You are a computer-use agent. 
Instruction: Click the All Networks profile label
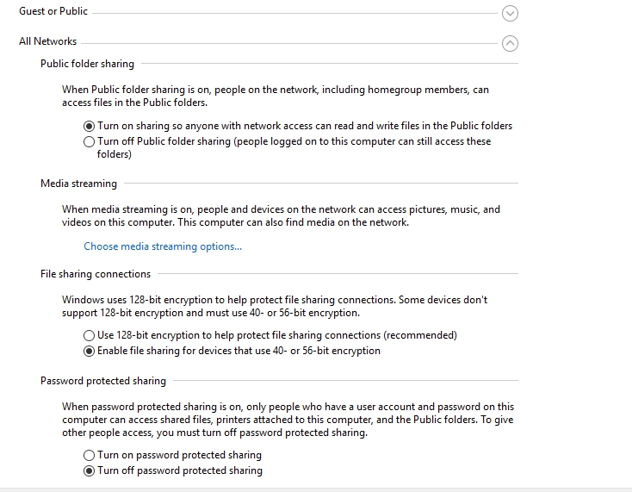point(47,41)
